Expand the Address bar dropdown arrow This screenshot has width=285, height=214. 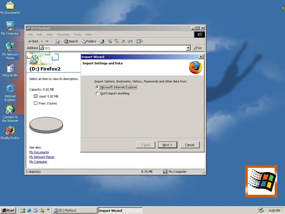coord(188,48)
